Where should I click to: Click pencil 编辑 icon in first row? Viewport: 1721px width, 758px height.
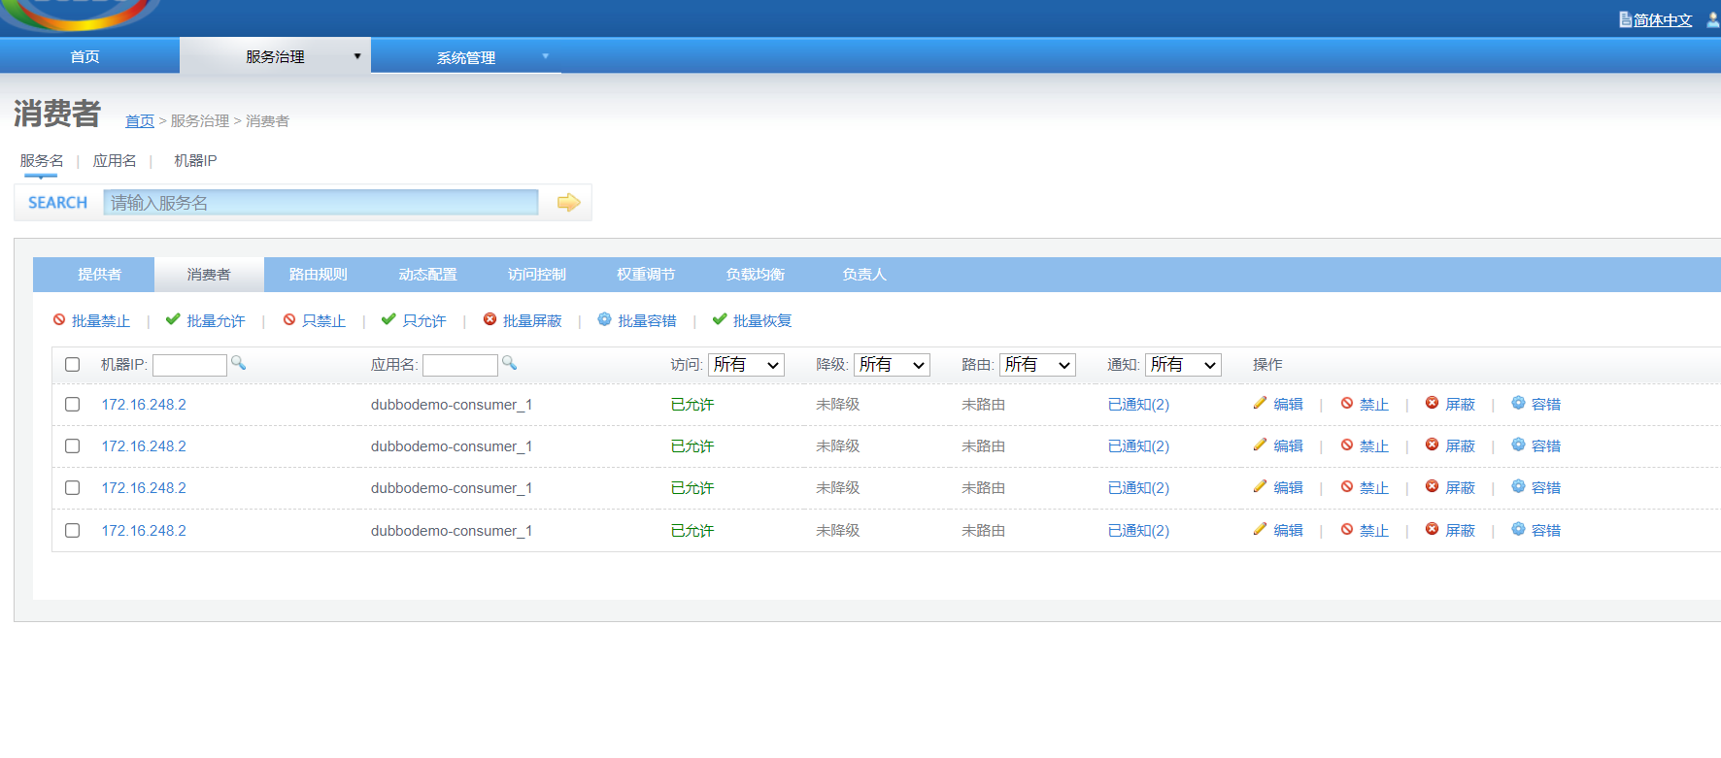[1260, 403]
